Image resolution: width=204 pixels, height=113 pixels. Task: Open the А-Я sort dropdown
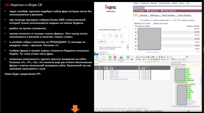[x=102, y=42]
